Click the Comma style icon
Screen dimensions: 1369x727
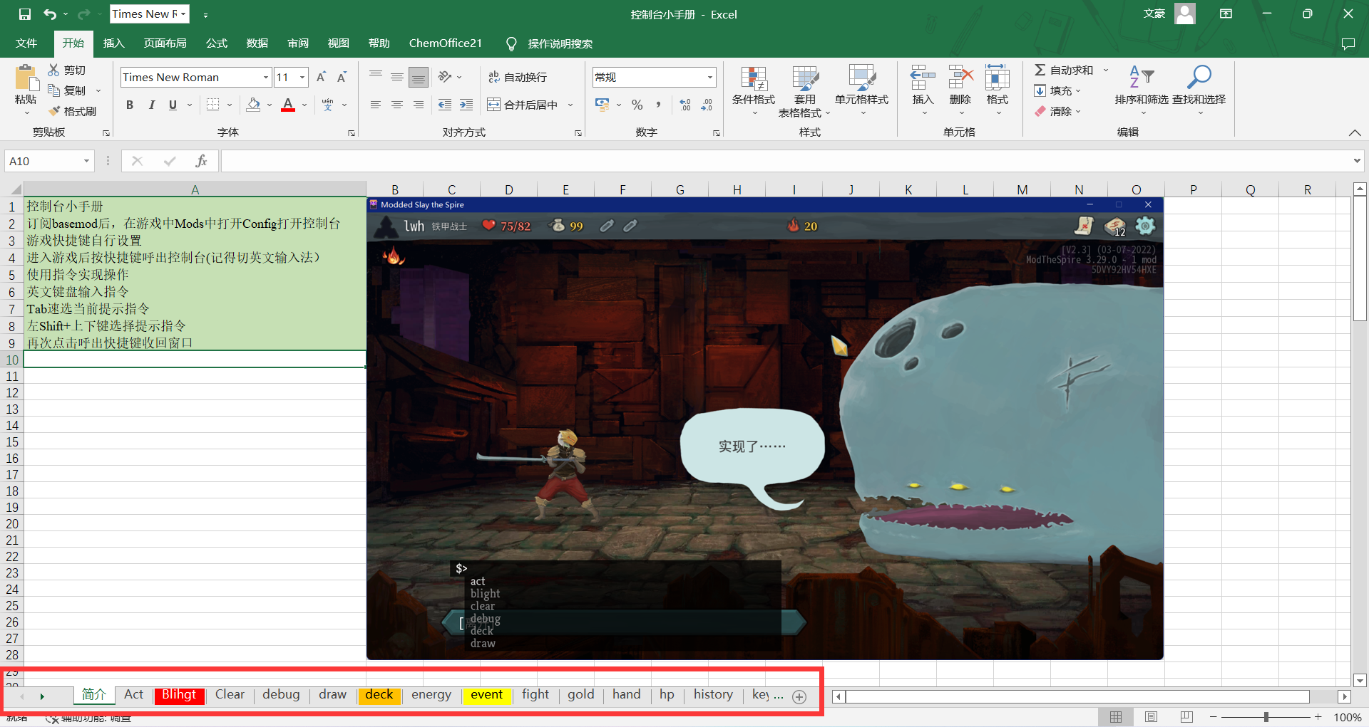(658, 105)
